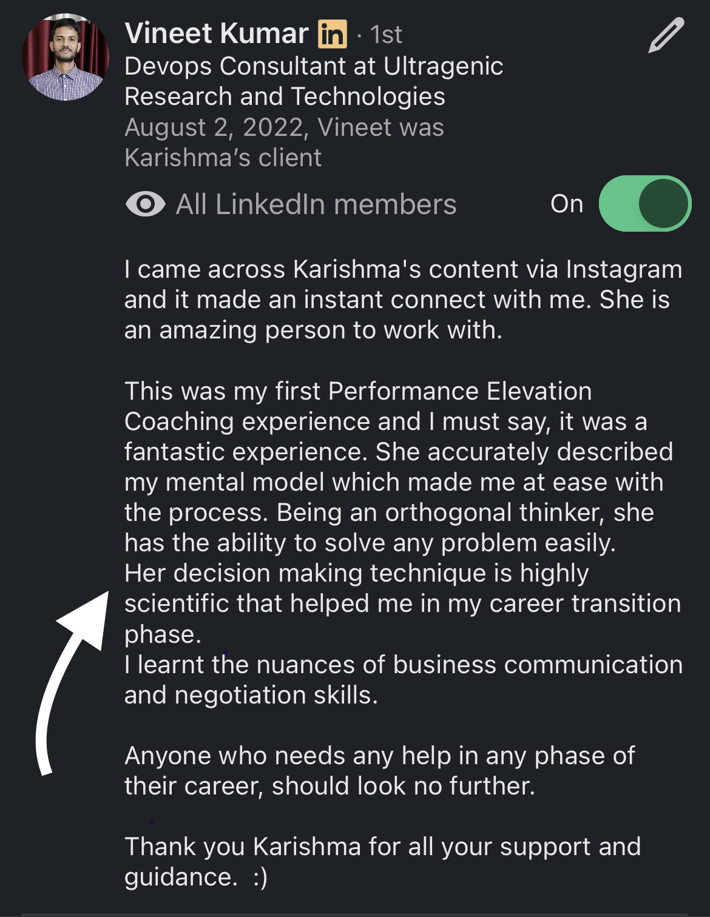The height and width of the screenshot is (917, 710).
Task: Click the white curved arrow annotation
Action: point(72,683)
